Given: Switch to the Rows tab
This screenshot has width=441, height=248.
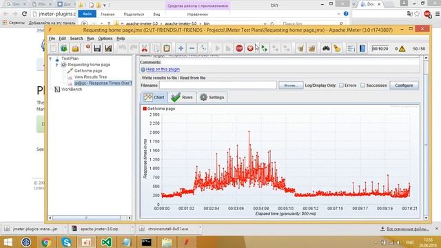Looking at the screenshot, I should 182,97.
